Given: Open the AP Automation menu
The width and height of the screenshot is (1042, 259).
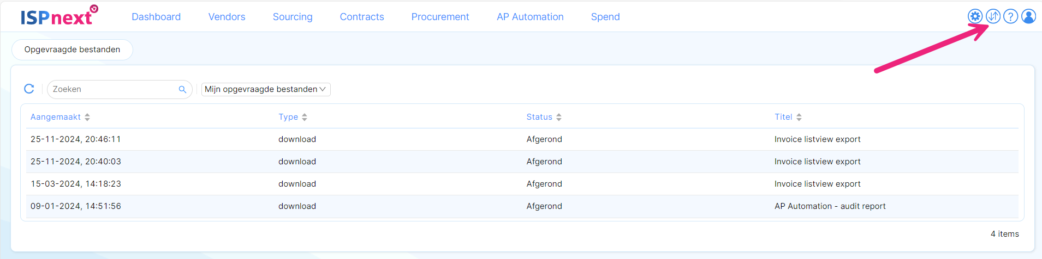Looking at the screenshot, I should tap(530, 17).
